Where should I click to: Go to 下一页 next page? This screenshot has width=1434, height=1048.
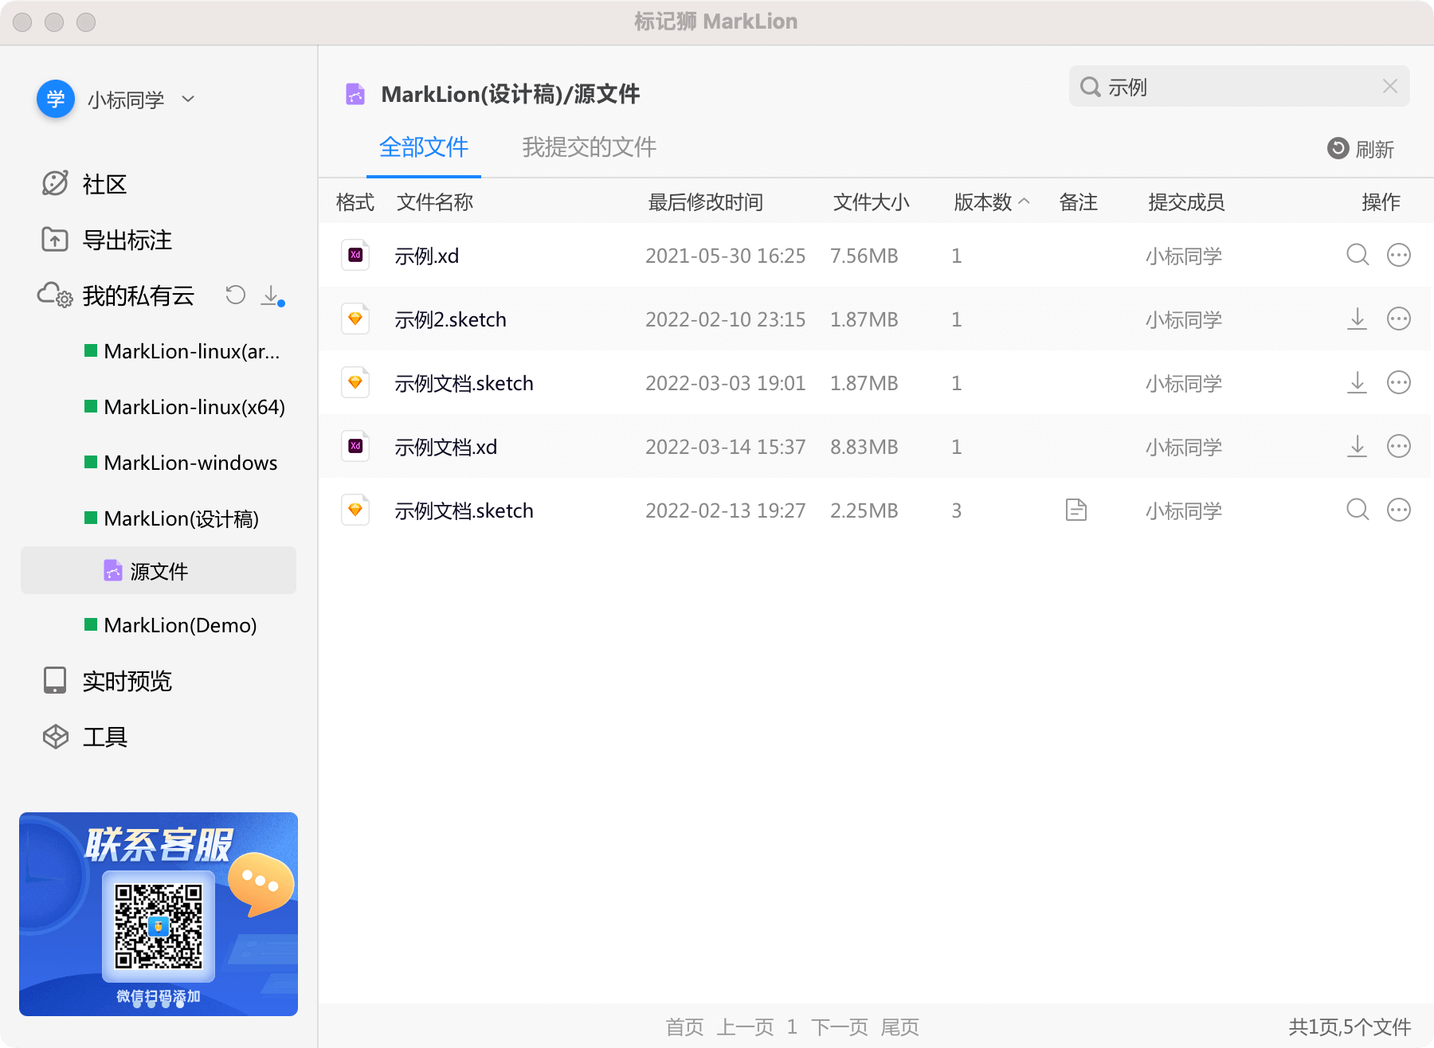tap(839, 1026)
